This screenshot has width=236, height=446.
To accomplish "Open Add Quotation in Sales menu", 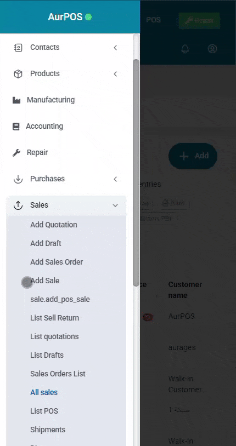I will click(54, 225).
